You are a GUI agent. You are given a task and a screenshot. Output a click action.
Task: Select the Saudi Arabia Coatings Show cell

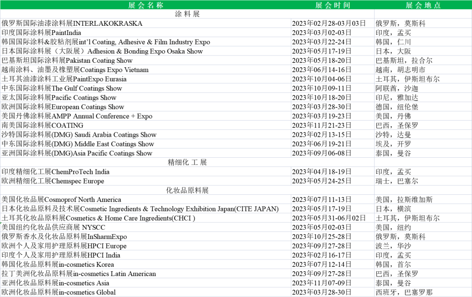[146, 135]
